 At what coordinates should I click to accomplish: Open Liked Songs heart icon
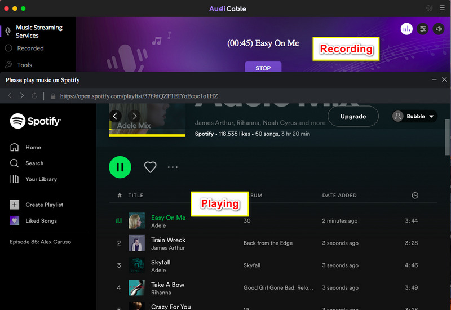coord(15,220)
